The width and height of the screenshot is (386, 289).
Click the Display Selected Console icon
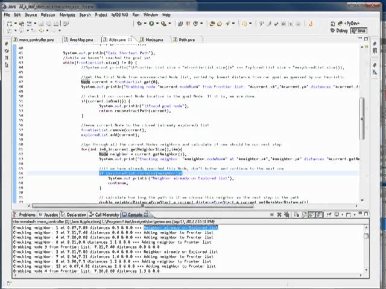pos(337,215)
